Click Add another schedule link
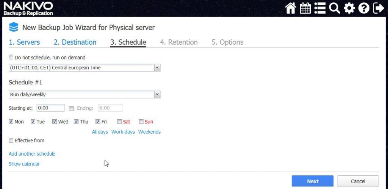 [32, 154]
